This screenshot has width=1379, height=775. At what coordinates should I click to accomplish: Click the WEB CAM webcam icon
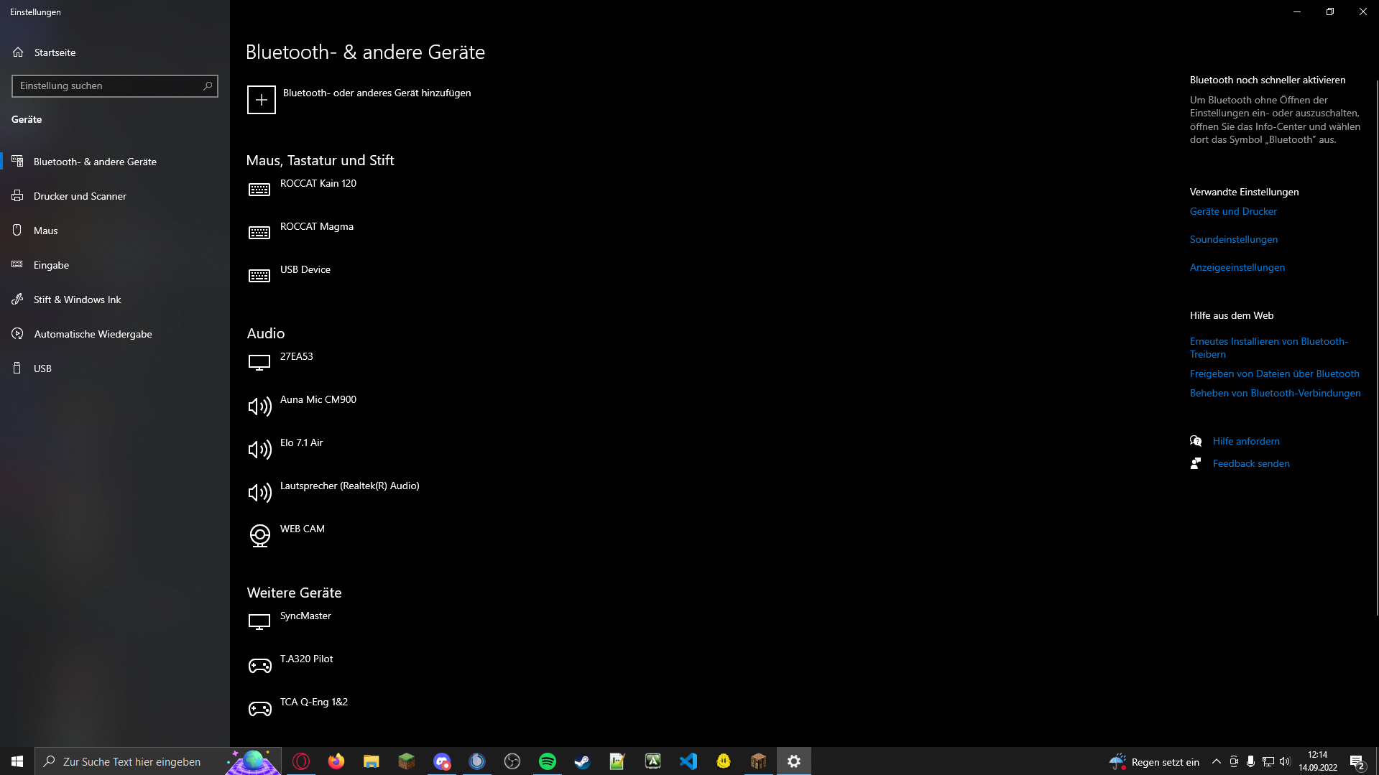coord(259,536)
